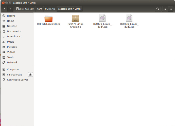
Task: Open Downloads label in the sidebar
Action: [x=14, y=36]
